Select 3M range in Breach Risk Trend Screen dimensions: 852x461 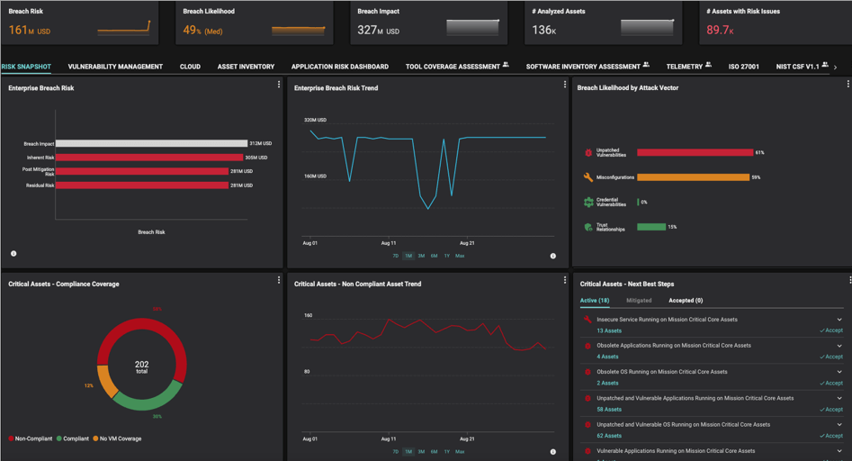click(421, 256)
